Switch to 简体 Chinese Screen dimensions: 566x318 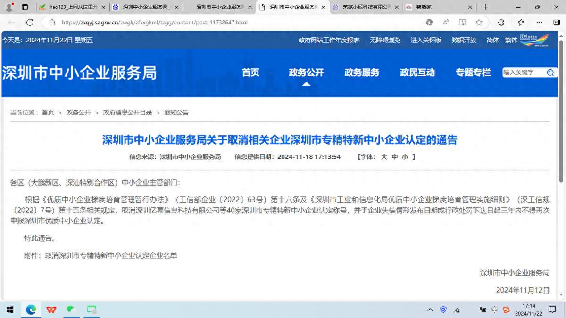[x=492, y=40]
